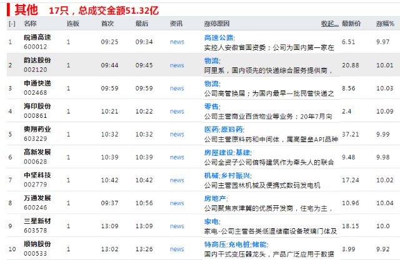Open the 零售 concept link
Image resolution: width=400 pixels, height=260 pixels.
point(211,107)
